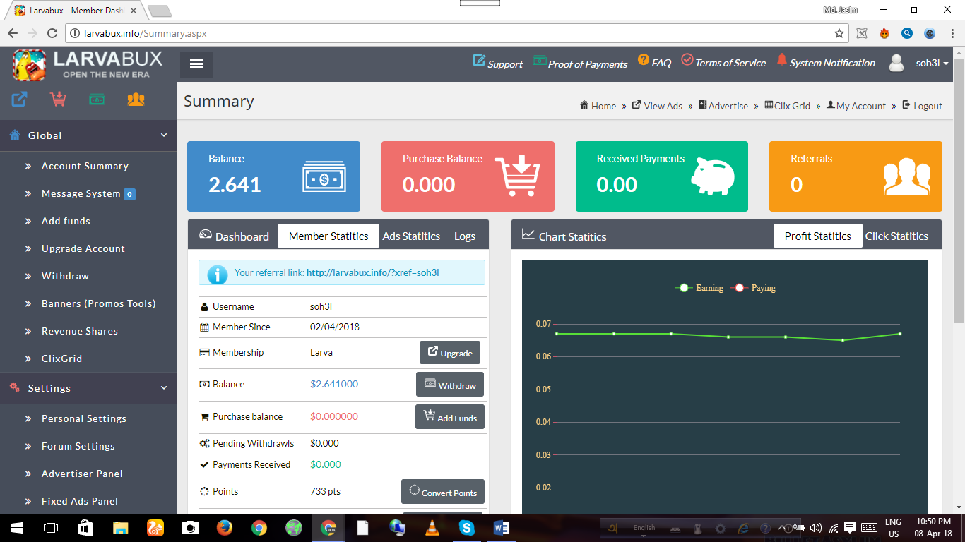Click the Upgrade membership button
Screen dimensions: 965x542
(x=450, y=353)
